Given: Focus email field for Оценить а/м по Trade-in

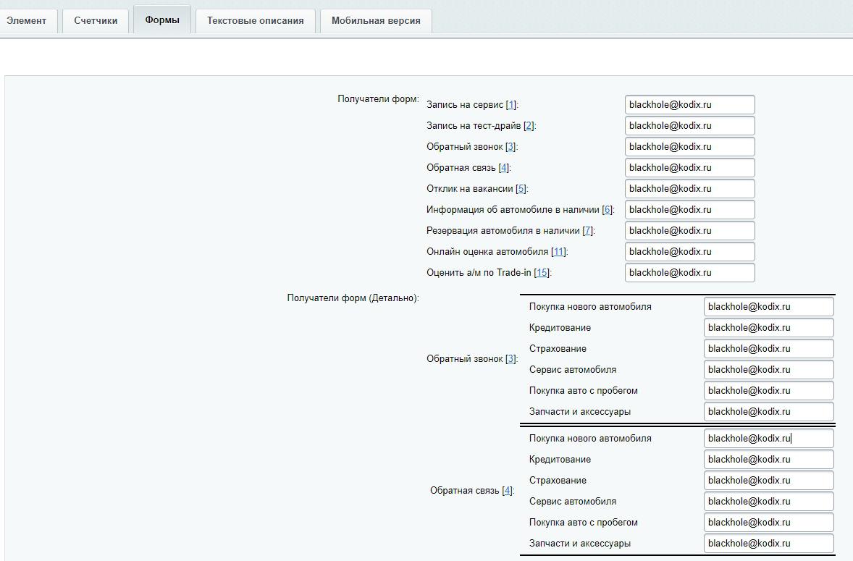Looking at the screenshot, I should 690,273.
